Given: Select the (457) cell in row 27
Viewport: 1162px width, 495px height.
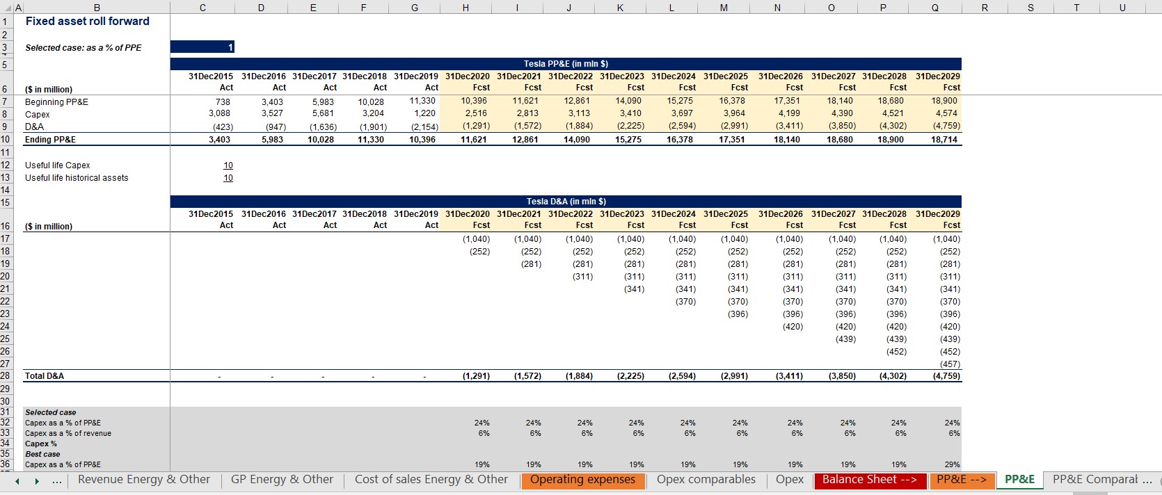Looking at the screenshot, I should coord(950,364).
